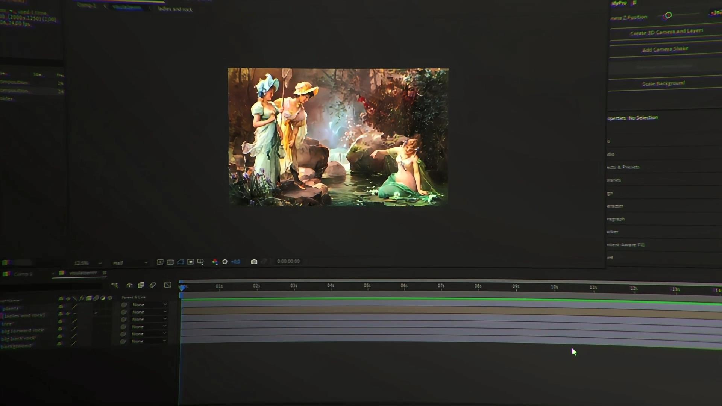
Task: Open parent dropdown None for tree layer
Action: [x=149, y=319]
